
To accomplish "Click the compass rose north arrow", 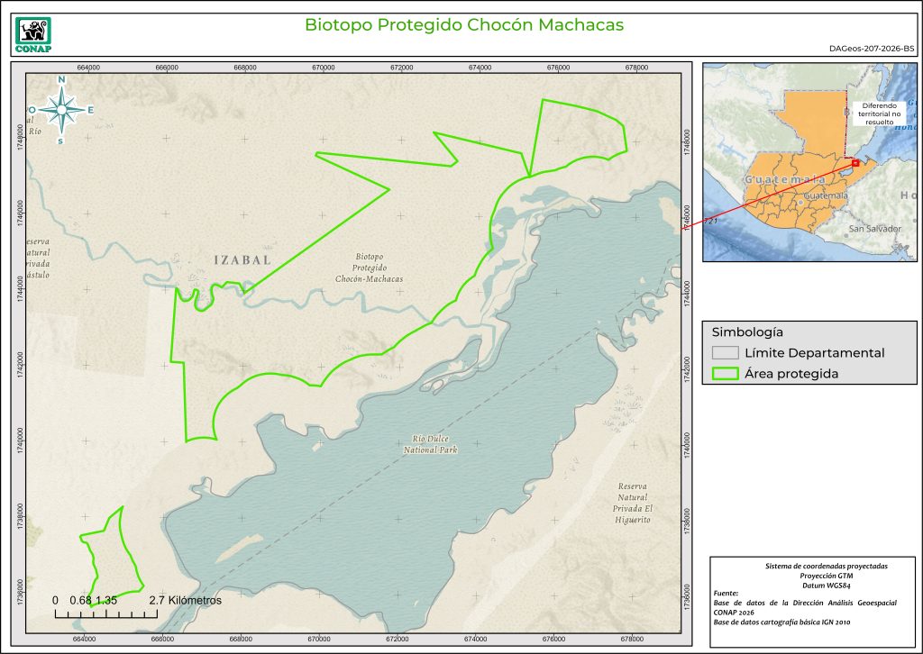I will [x=61, y=110].
